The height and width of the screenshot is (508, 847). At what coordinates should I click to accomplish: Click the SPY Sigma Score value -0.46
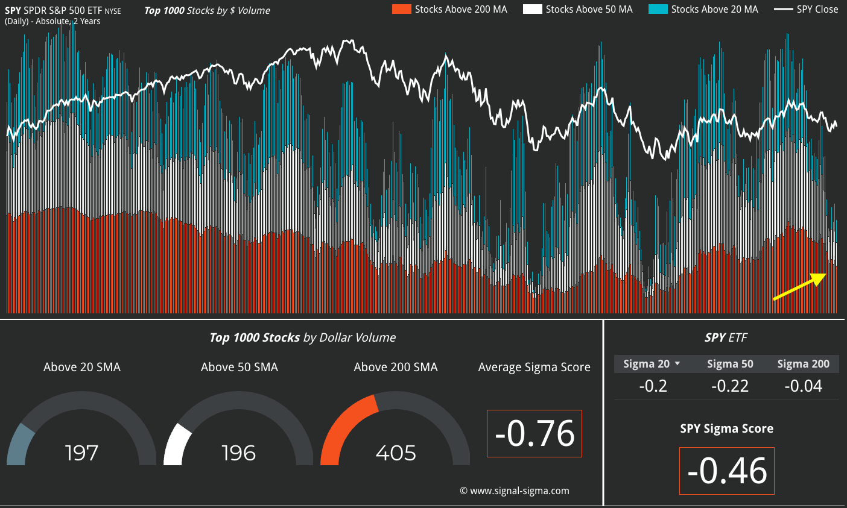click(727, 471)
